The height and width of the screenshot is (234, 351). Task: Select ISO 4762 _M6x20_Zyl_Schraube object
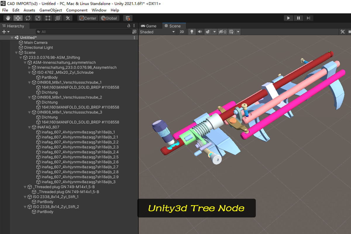pos(65,73)
